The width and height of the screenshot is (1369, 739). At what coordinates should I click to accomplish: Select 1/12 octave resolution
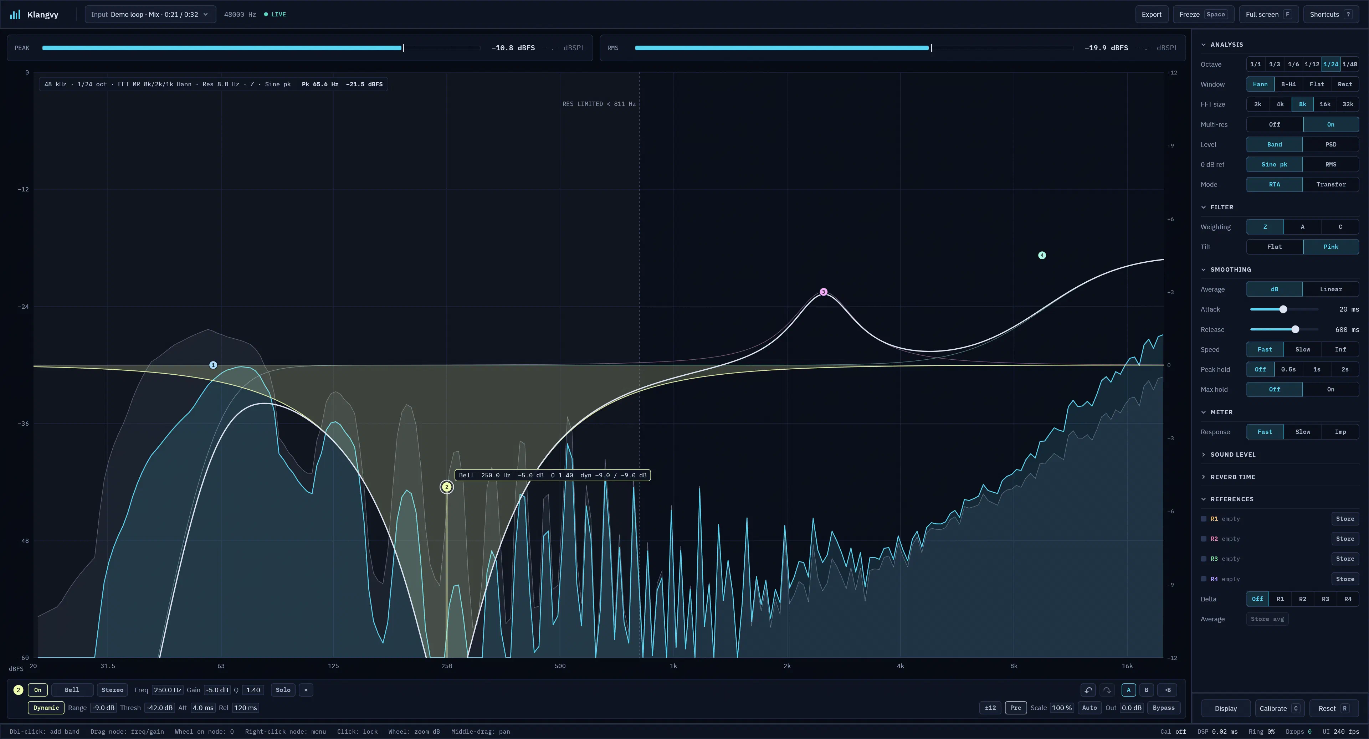click(1312, 64)
